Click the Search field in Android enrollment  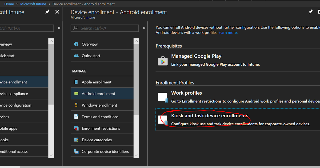(105, 28)
